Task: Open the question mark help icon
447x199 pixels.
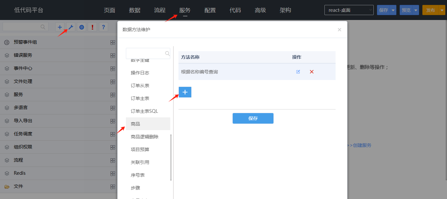Action: 104,27
